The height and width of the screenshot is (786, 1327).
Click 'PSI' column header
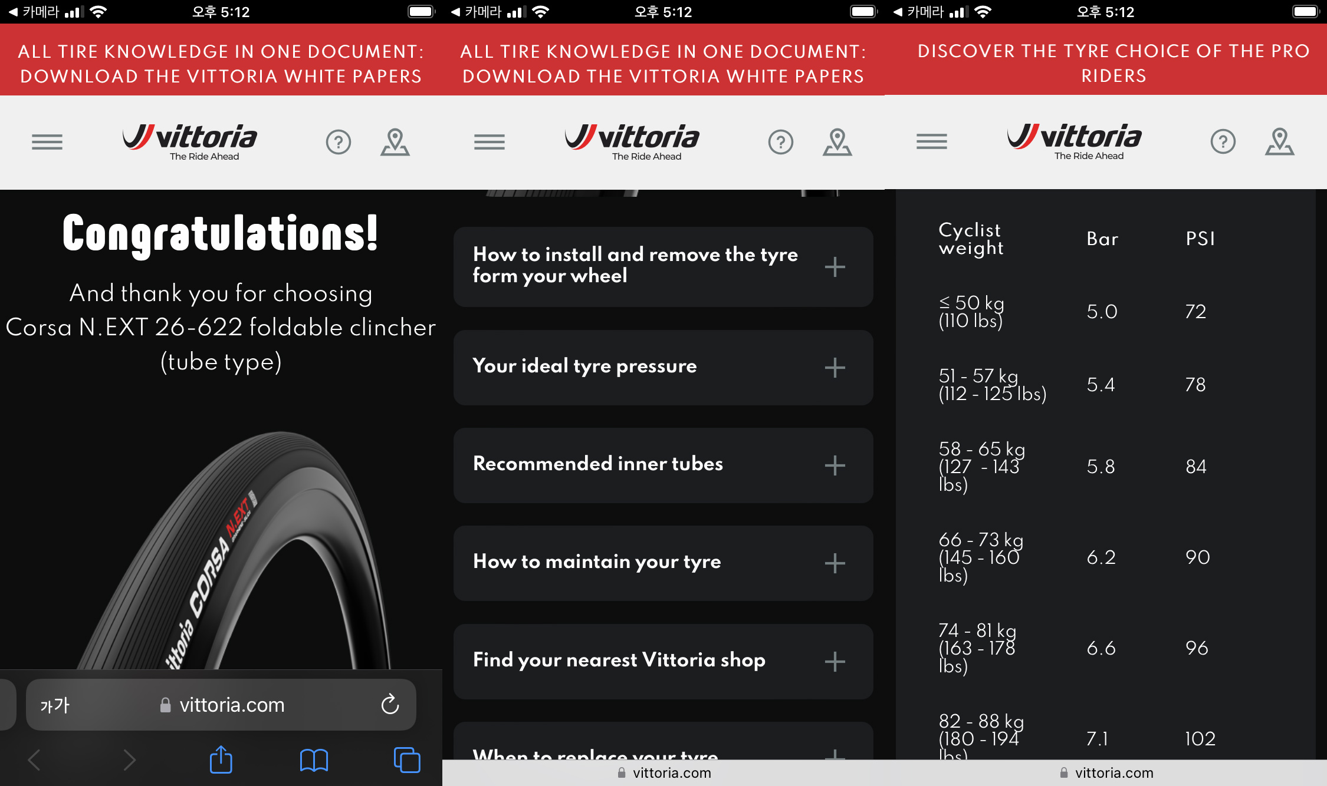pyautogui.click(x=1200, y=239)
